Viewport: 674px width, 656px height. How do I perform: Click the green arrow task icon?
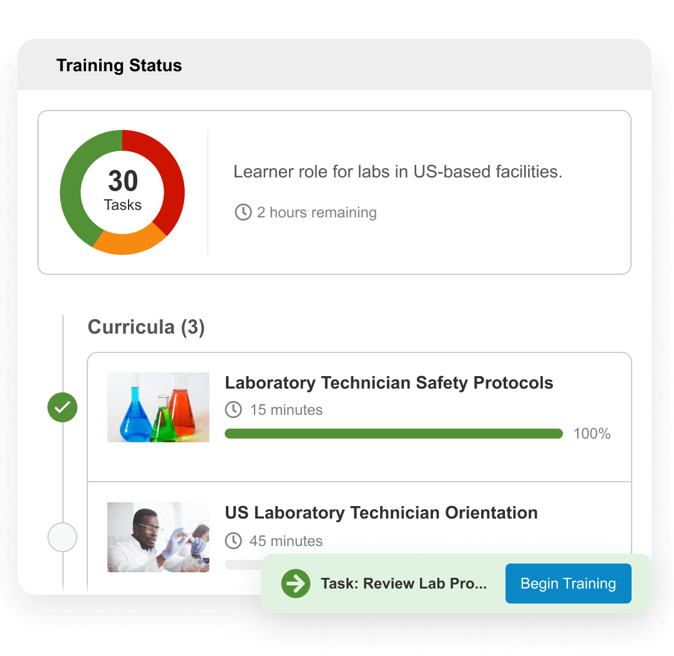pyautogui.click(x=295, y=584)
